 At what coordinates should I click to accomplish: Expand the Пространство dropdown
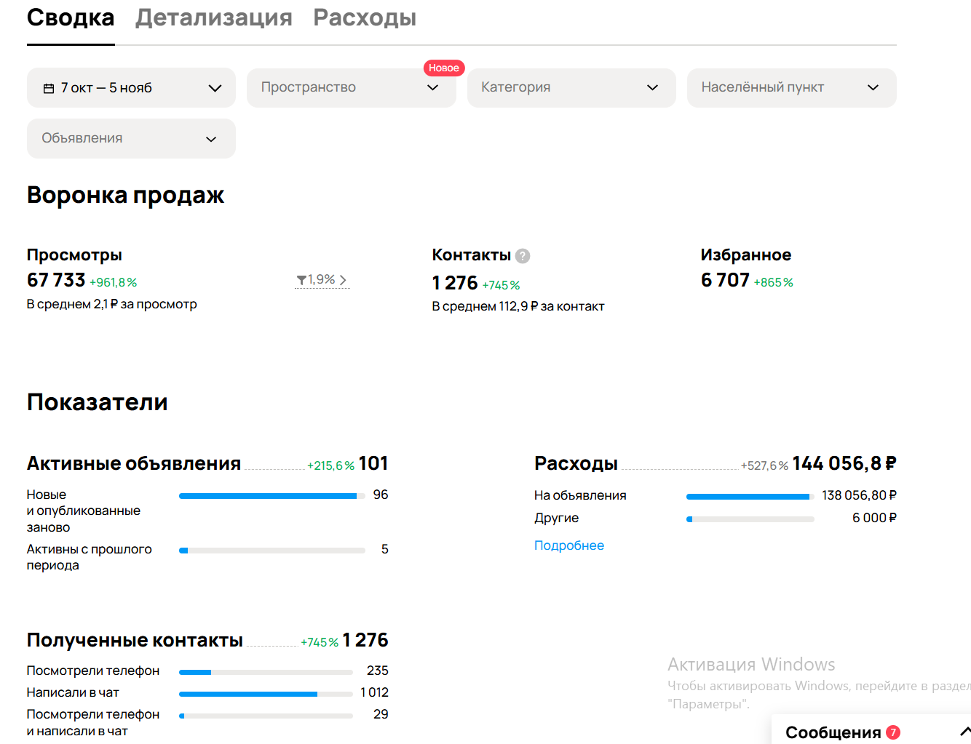[351, 88]
